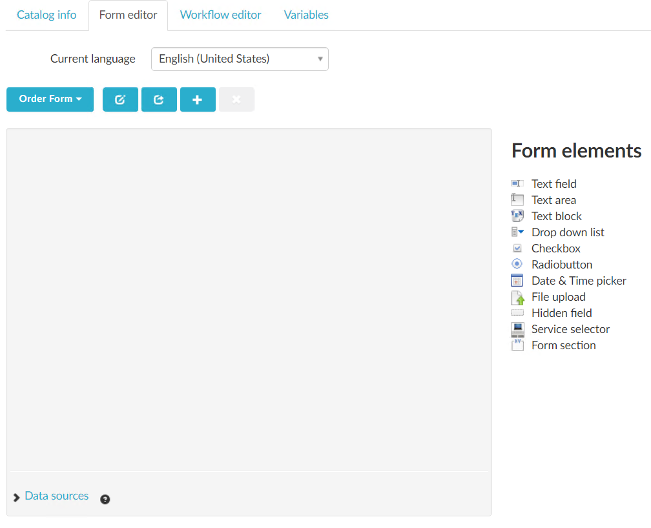This screenshot has height=528, width=651.
Task: Click the Text field element icon
Action: 517,184
